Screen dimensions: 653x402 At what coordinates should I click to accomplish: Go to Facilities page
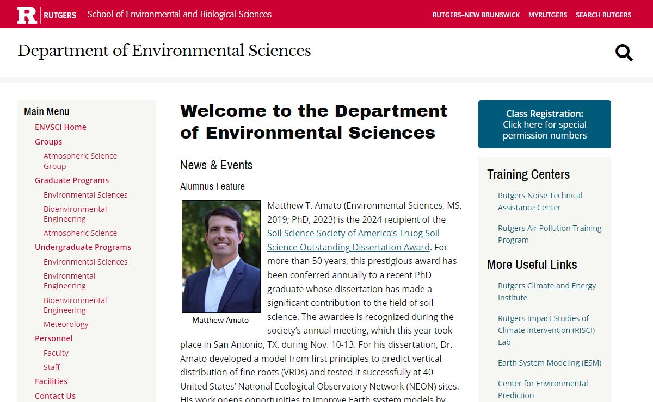[51, 381]
